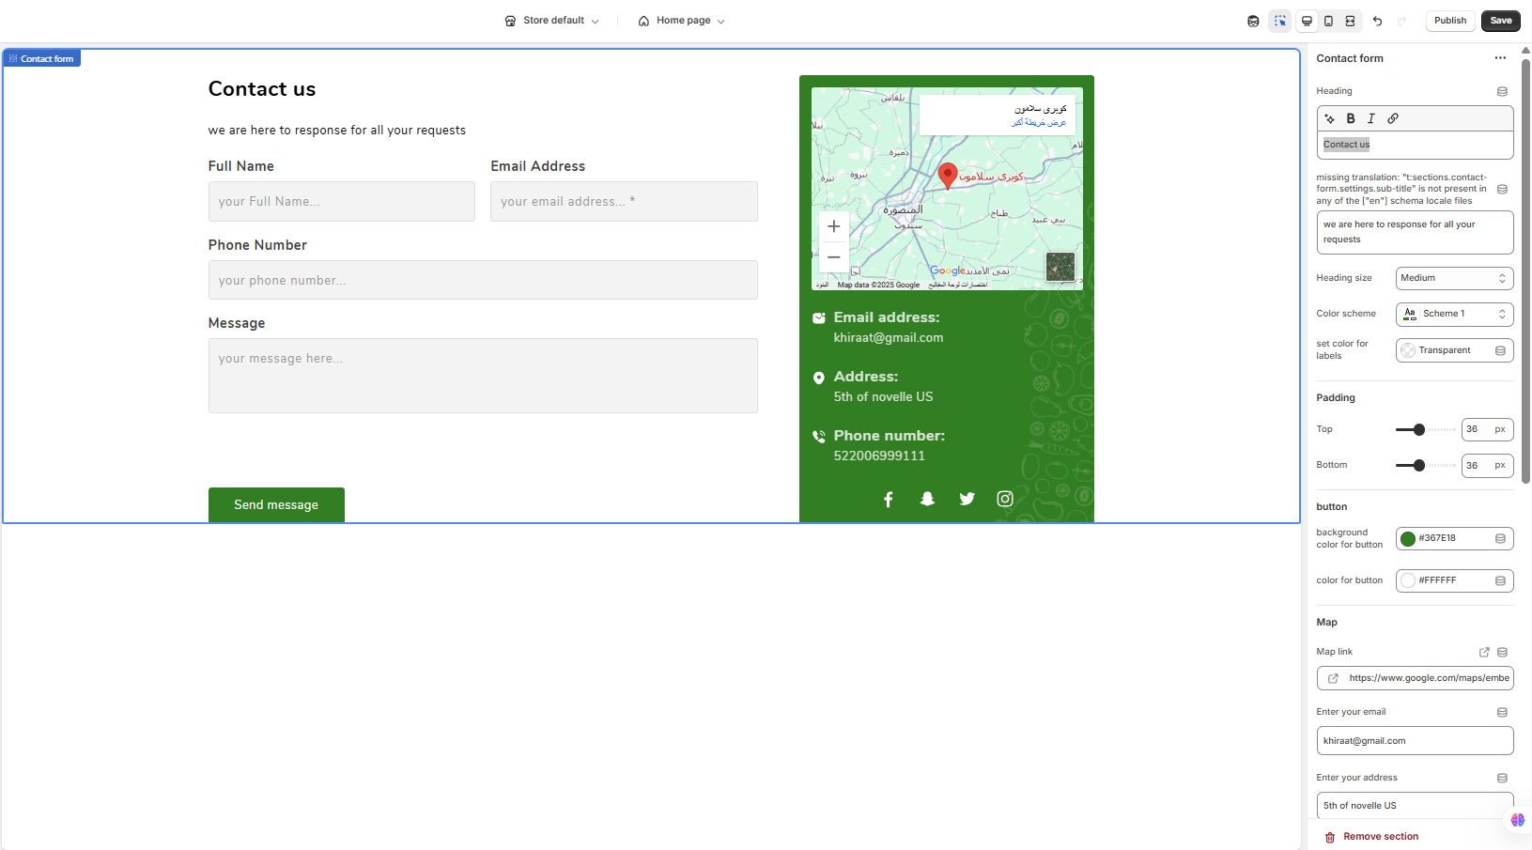Click the Publish button
The image size is (1532, 850).
[1449, 21]
